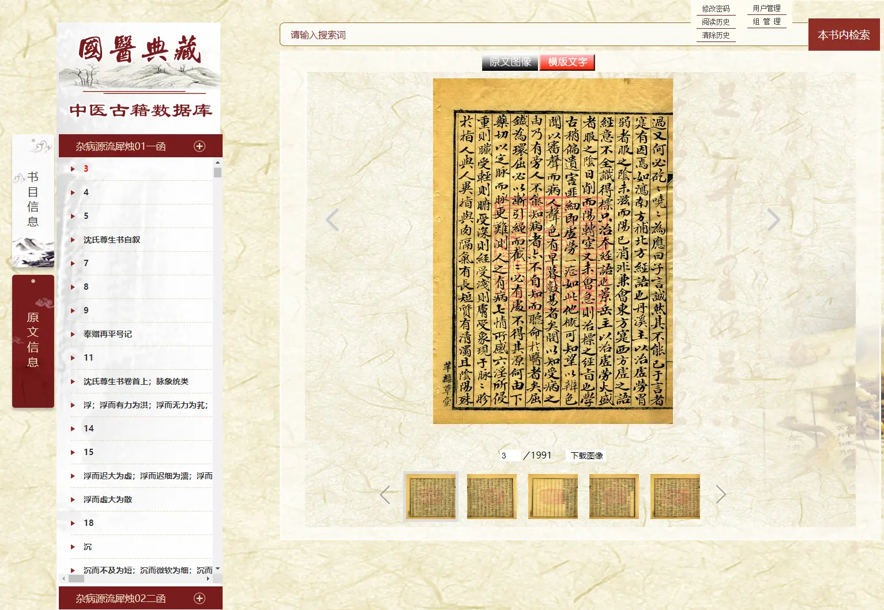Switch to 横版文字 tab
This screenshot has width=884, height=610.
pos(567,62)
